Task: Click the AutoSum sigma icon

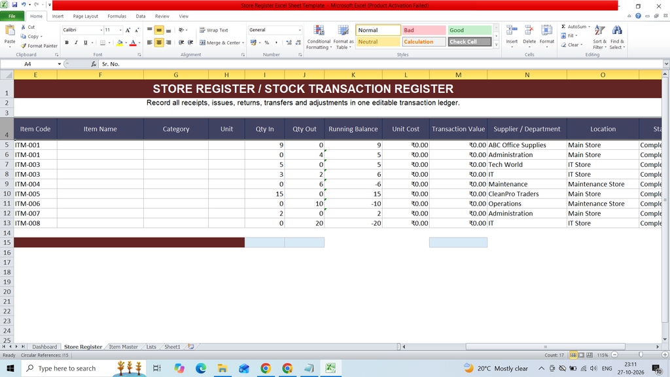Action: pyautogui.click(x=563, y=26)
